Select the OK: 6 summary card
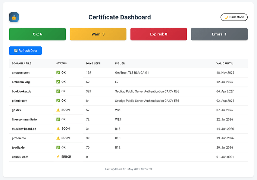257x180 pixels. (37, 34)
